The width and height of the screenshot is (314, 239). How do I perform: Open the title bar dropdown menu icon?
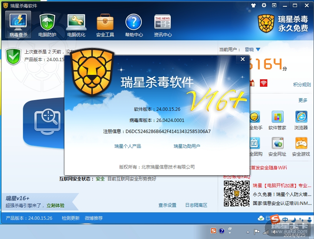[x=274, y=5]
